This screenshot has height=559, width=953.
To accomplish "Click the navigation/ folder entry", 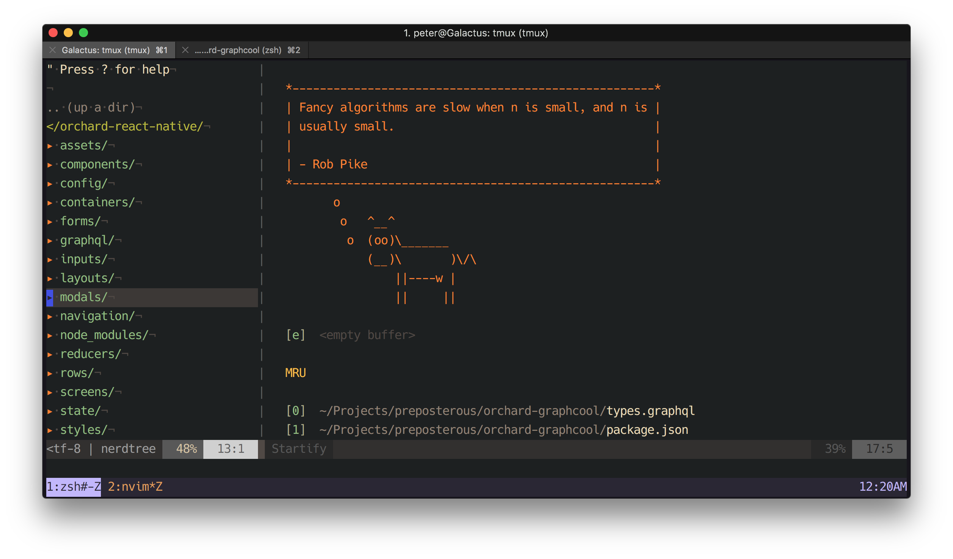I will (x=97, y=316).
